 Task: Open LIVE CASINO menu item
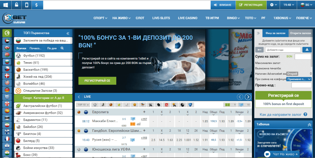187,18
